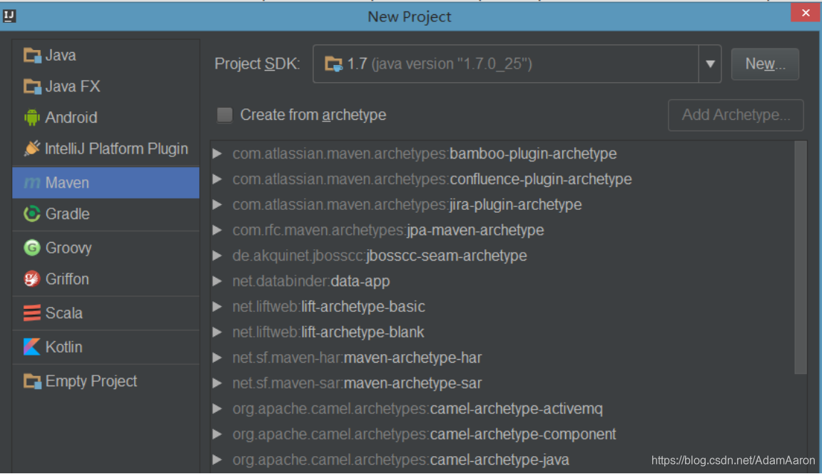822x474 pixels.
Task: Select Kotlin project type
Action: (x=106, y=347)
